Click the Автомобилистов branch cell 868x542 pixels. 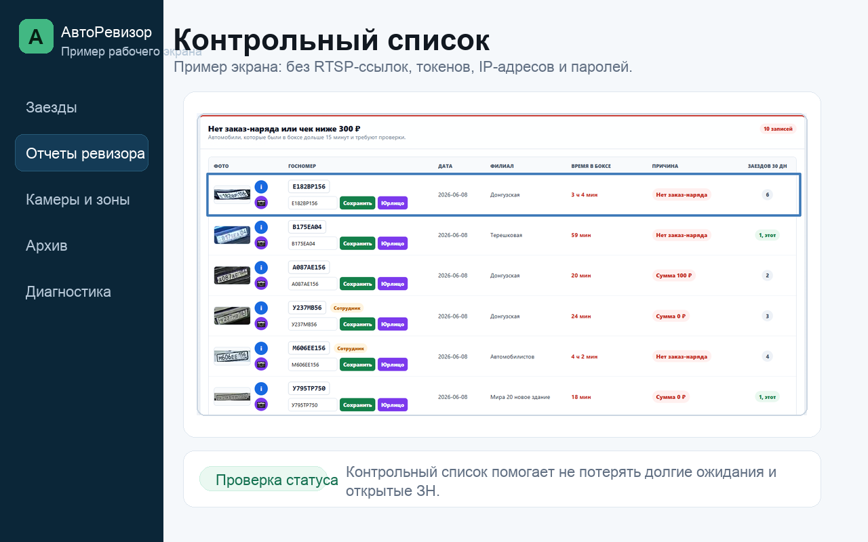click(513, 356)
